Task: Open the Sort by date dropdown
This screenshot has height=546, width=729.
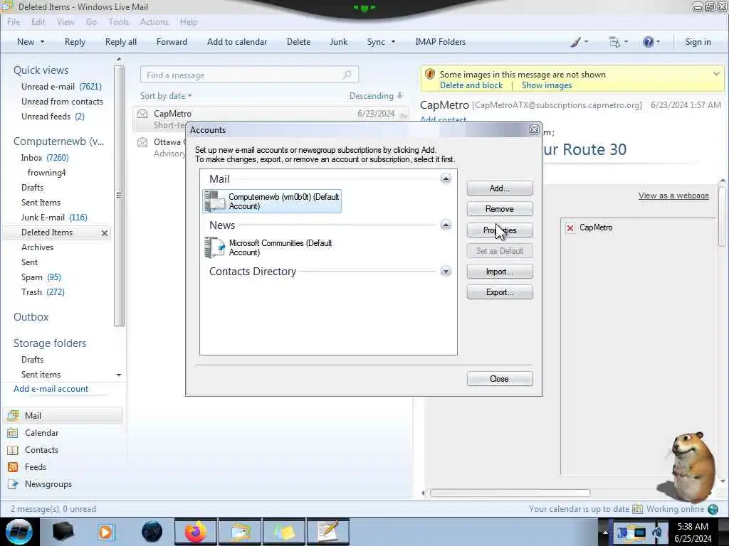Action: 166,96
